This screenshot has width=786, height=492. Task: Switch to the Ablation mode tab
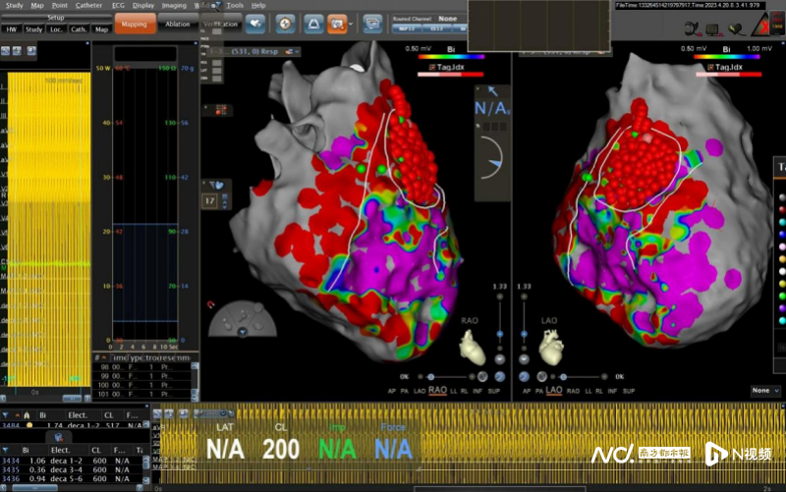pyautogui.click(x=178, y=25)
